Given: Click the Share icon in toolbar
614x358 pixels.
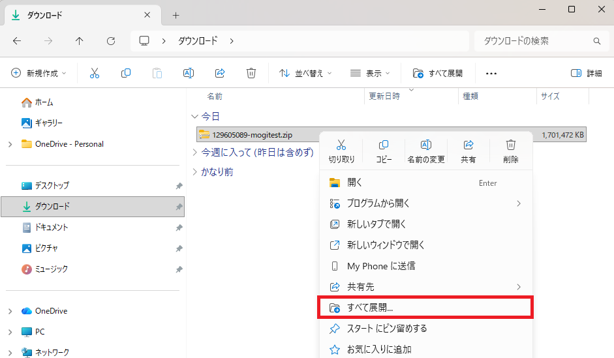Looking at the screenshot, I should point(220,73).
